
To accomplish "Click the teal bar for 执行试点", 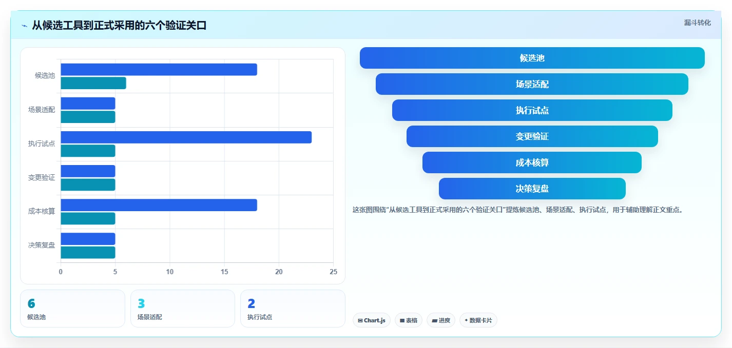I will (x=88, y=151).
